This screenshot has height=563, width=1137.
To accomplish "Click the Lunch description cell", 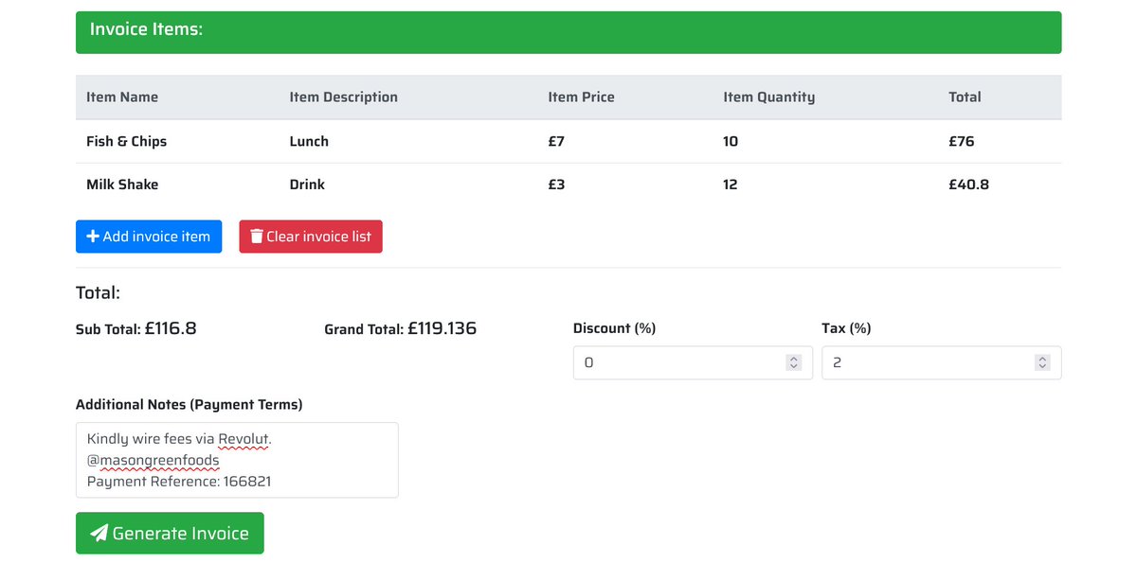I will point(309,141).
